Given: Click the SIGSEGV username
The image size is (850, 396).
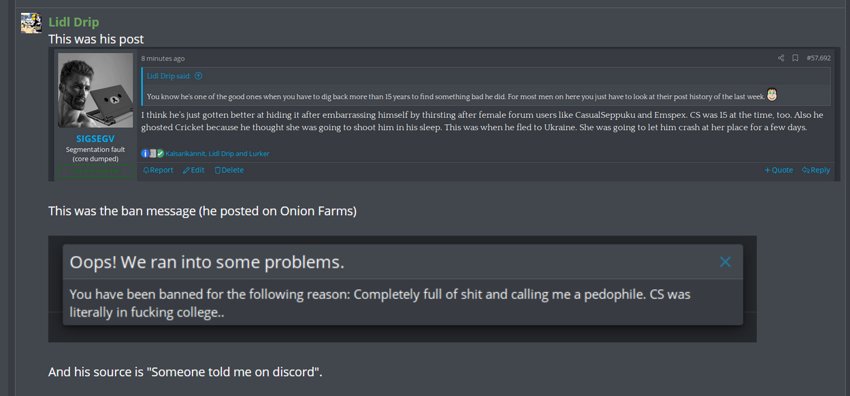Looking at the screenshot, I should 95,139.
